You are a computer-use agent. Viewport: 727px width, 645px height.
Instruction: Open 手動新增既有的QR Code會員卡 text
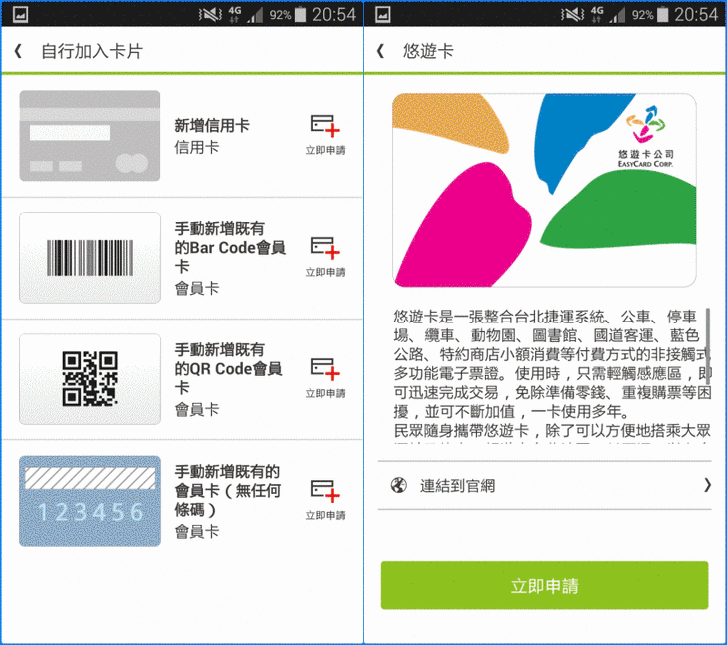228,369
